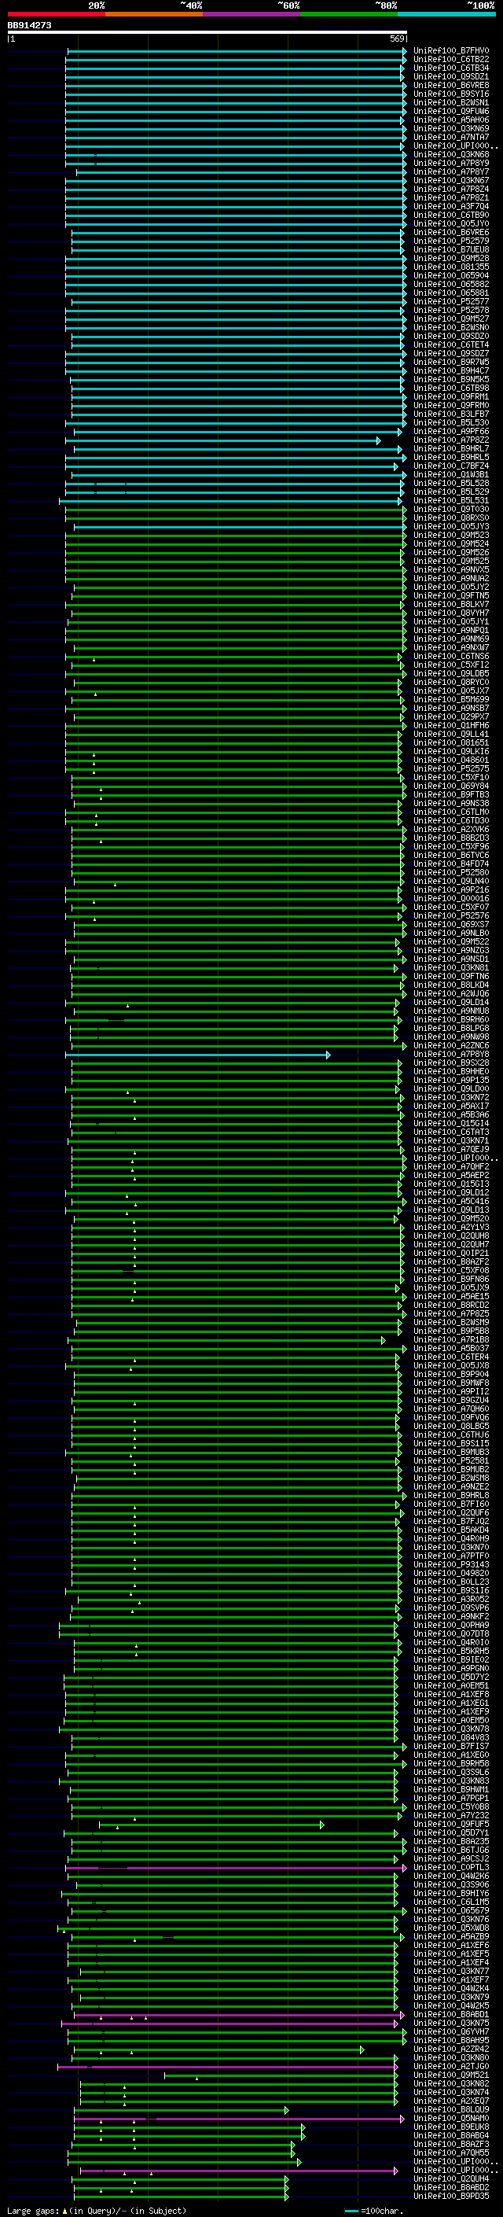Select hit label UniRef100_B9SY16

(x=451, y=94)
